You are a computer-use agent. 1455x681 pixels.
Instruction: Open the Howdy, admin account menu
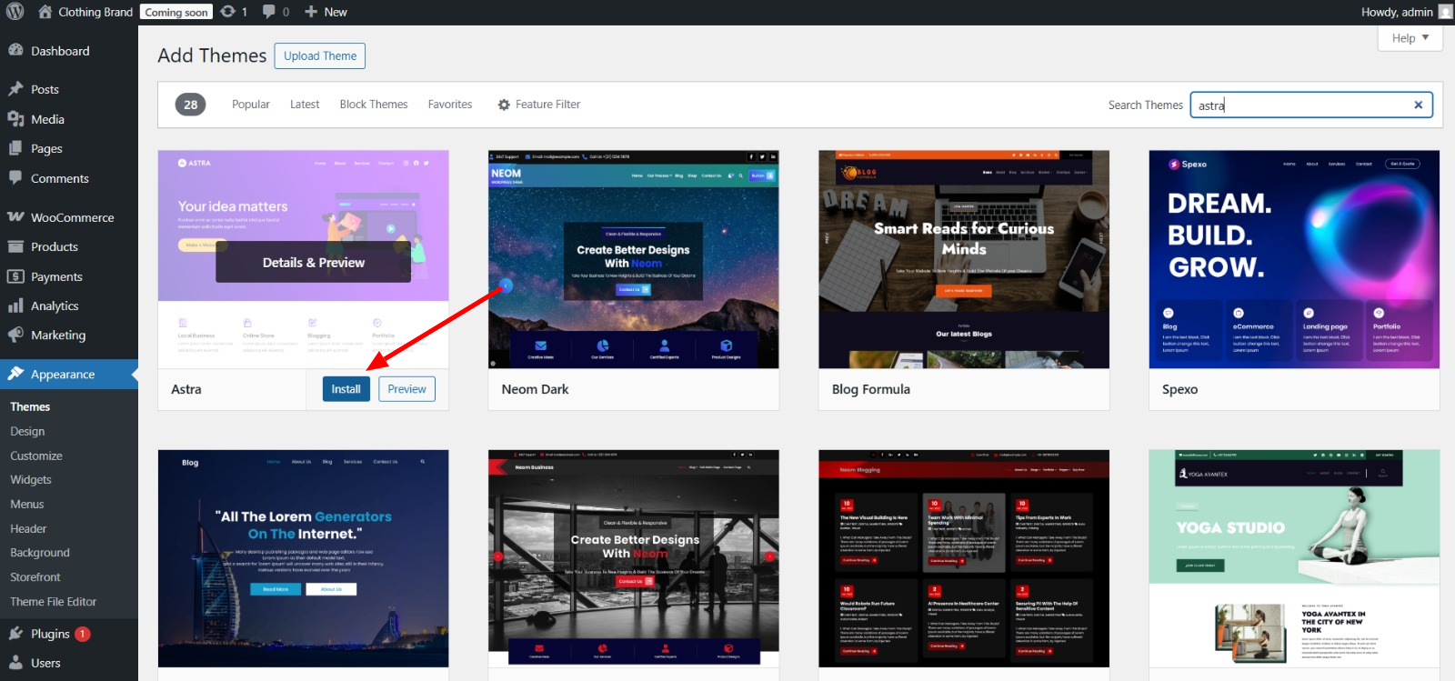(1406, 12)
